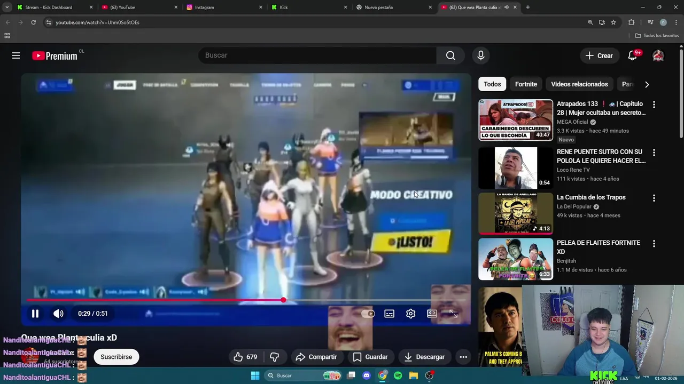Enter fullscreen on the video player
Screen dimensions: 684x384
[453, 314]
